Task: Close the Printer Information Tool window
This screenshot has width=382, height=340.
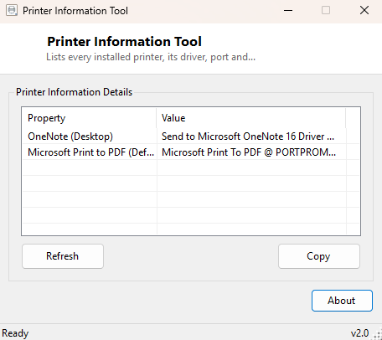Action: click(364, 11)
